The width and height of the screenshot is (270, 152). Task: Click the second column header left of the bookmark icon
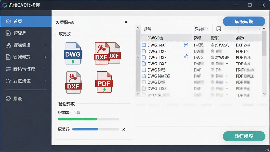(x=201, y=29)
